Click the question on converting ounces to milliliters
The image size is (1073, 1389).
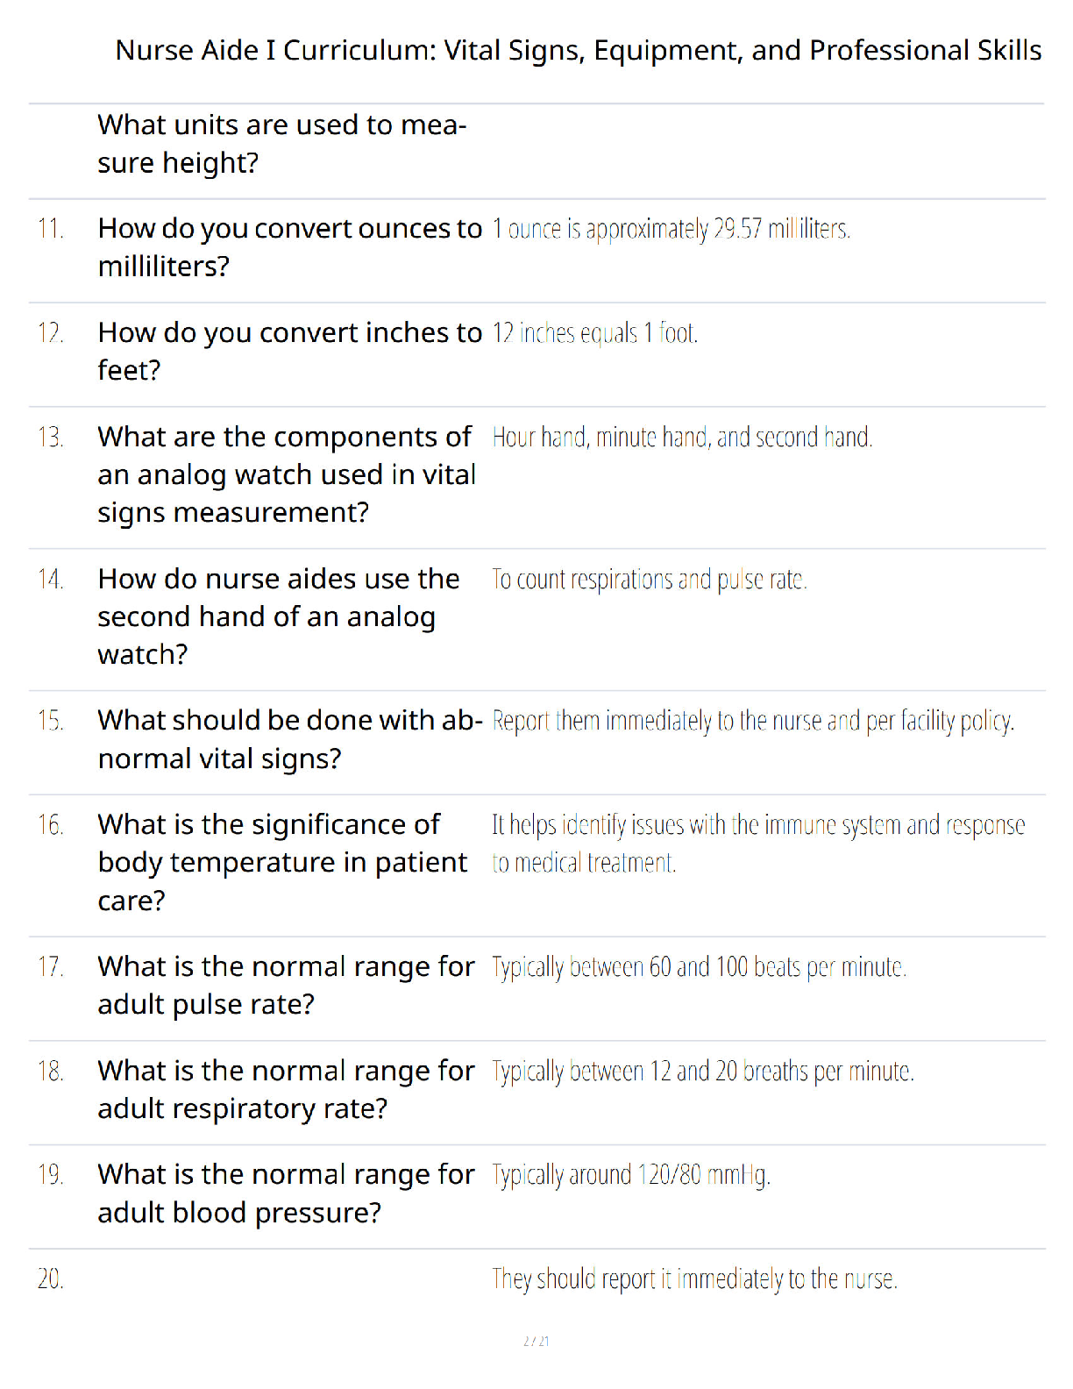(290, 247)
